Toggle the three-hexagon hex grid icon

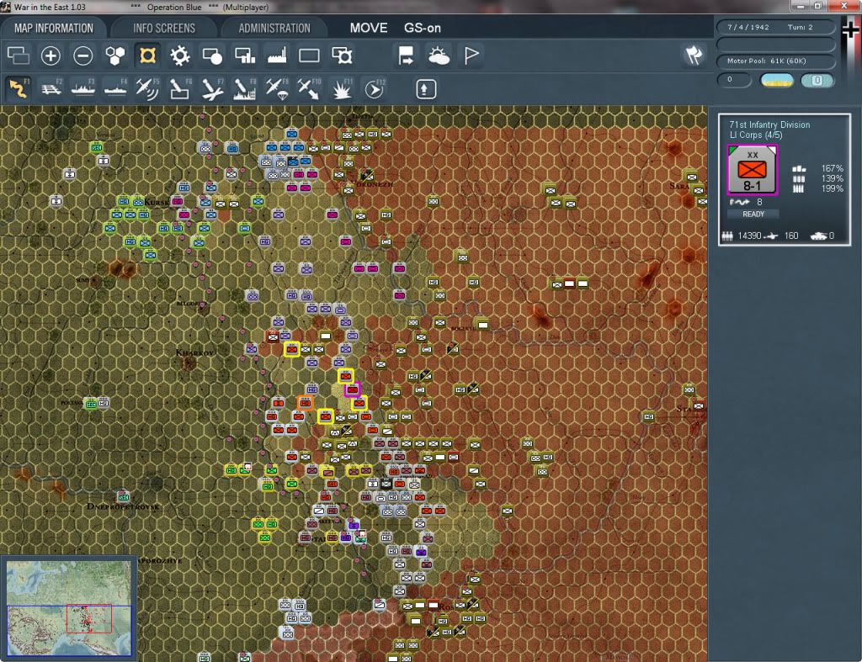[x=114, y=56]
